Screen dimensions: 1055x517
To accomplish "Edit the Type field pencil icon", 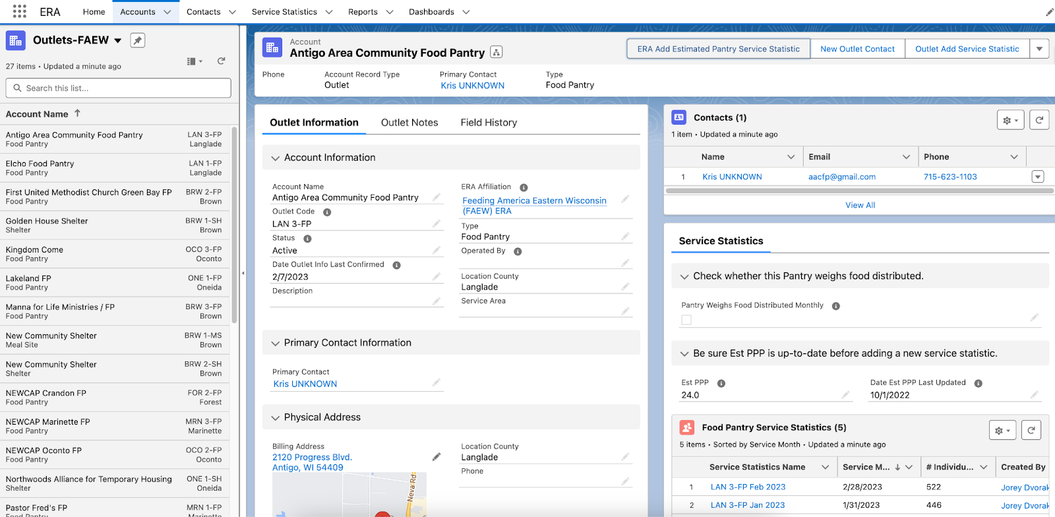I will (625, 236).
